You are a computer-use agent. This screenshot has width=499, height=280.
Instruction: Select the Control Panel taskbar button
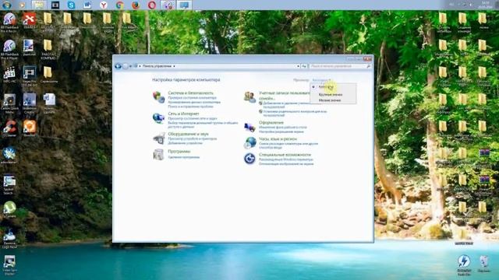click(x=184, y=5)
